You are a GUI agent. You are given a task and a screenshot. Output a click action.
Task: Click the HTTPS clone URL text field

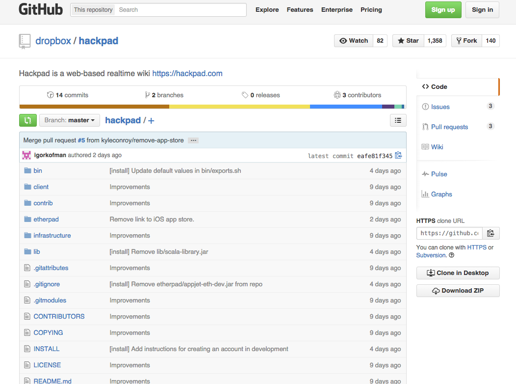(x=449, y=233)
